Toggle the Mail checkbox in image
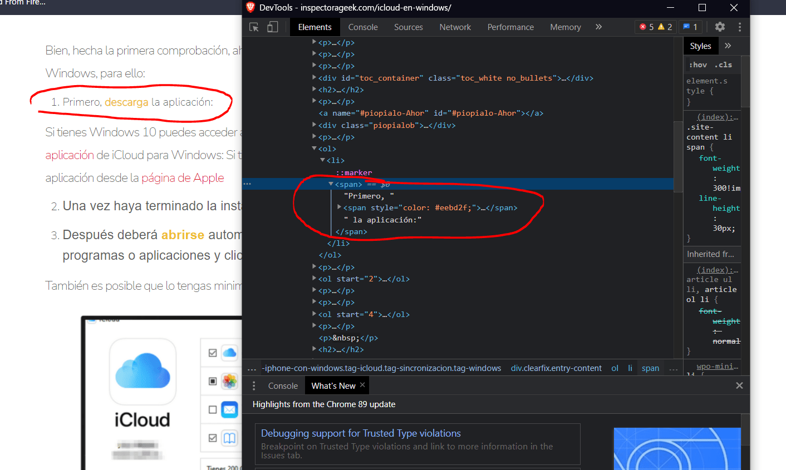The image size is (786, 470). [213, 409]
